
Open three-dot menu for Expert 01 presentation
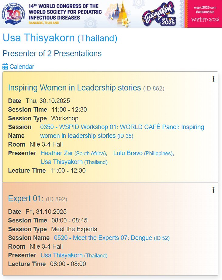click(213, 190)
